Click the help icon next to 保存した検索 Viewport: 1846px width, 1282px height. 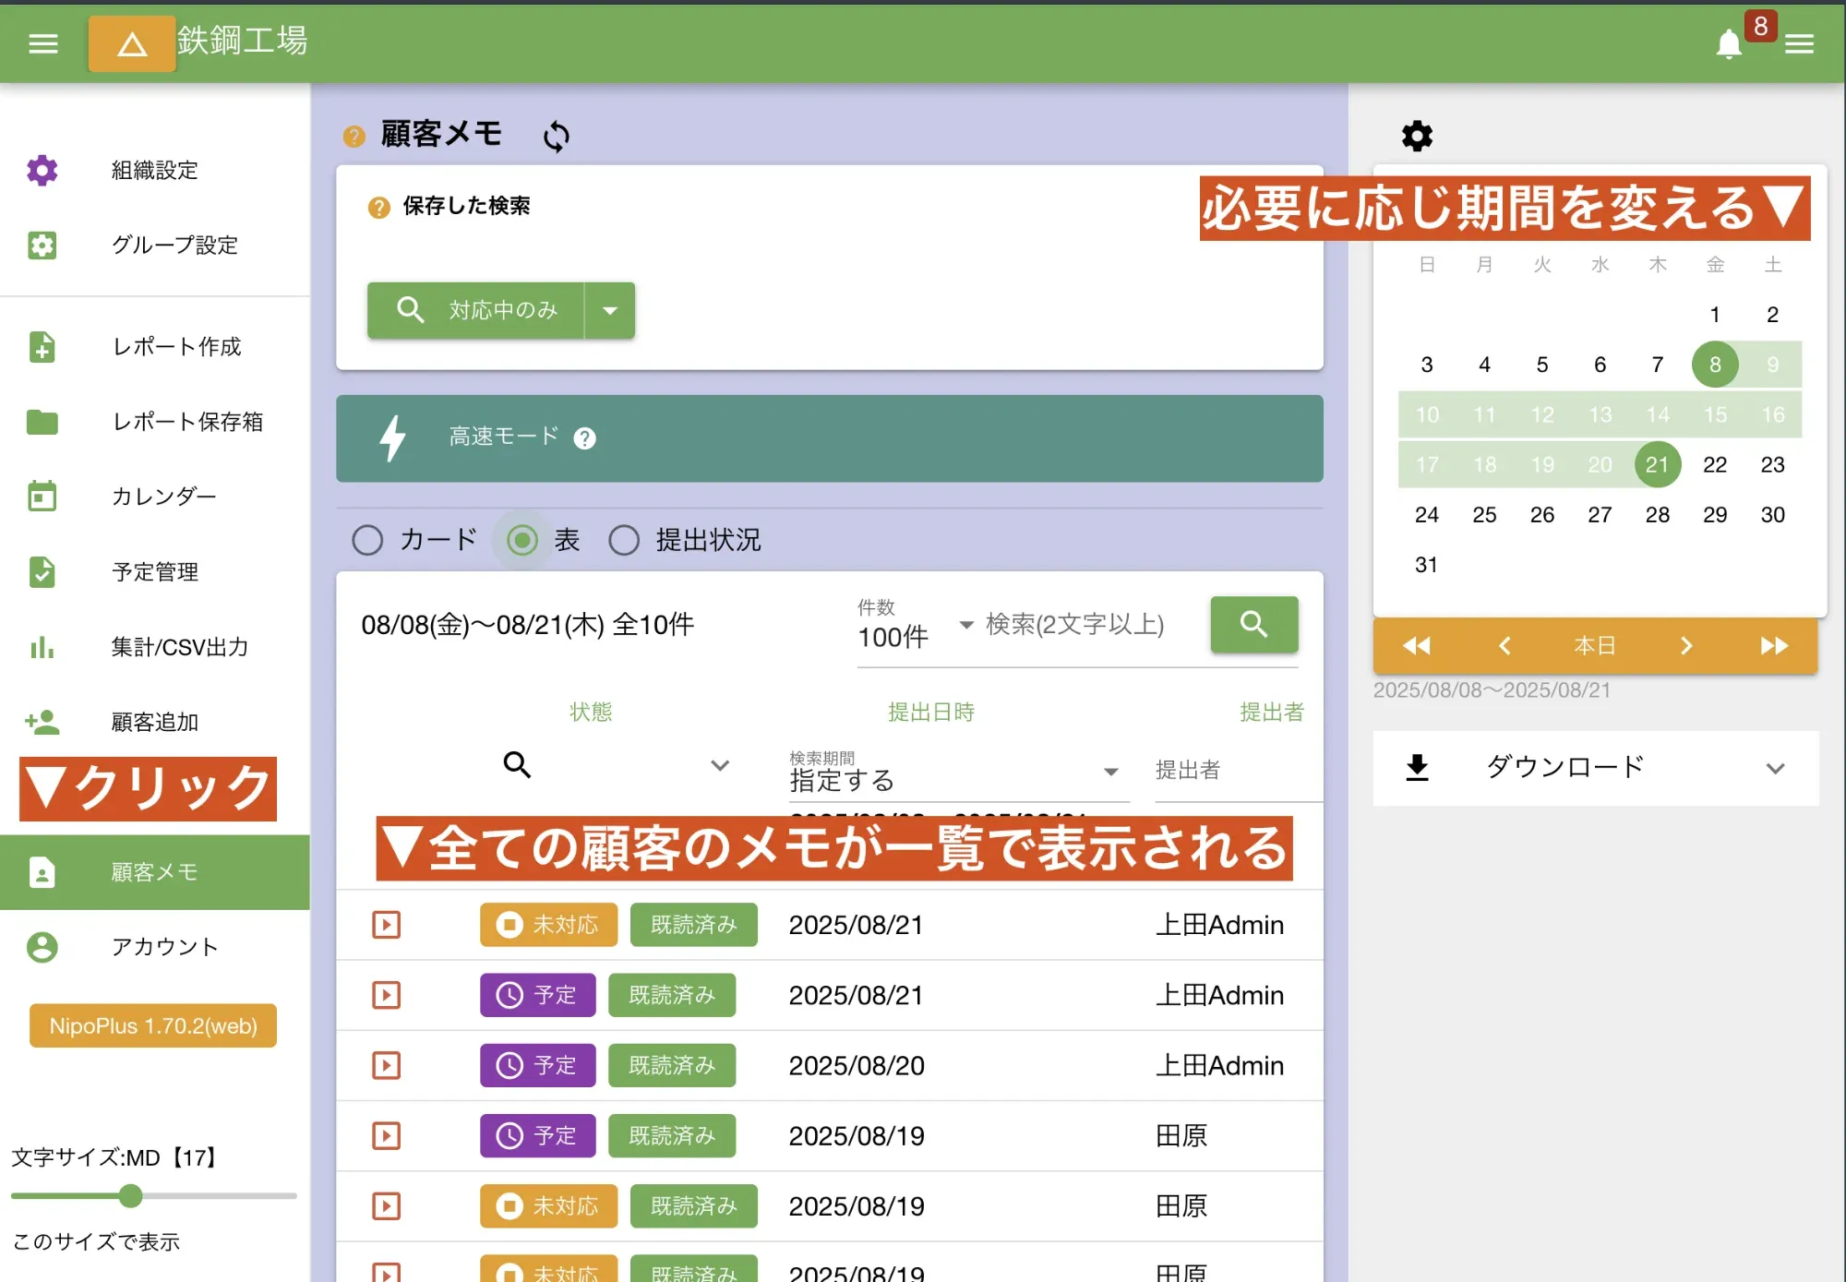378,207
